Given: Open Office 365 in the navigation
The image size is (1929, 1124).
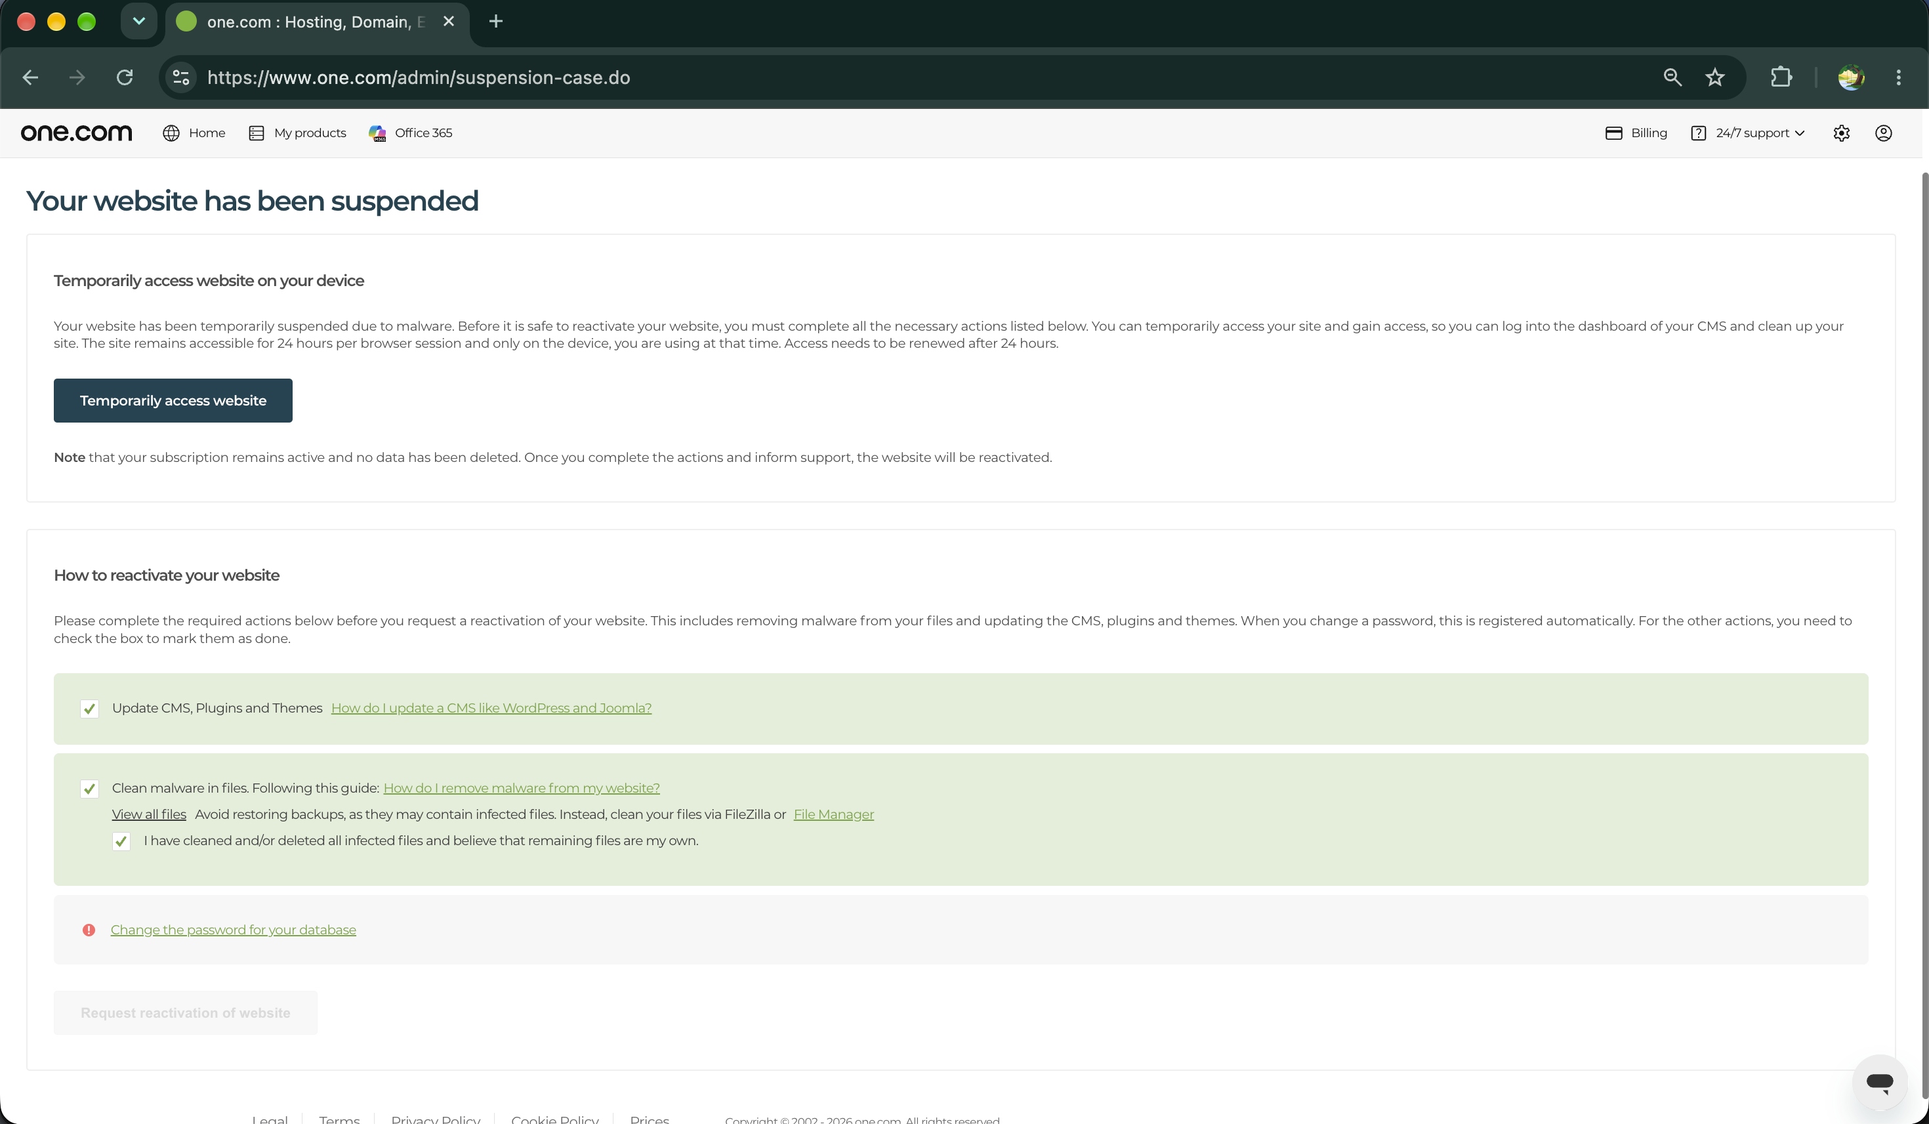Looking at the screenshot, I should point(410,133).
